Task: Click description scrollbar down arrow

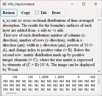Action: [99, 71]
